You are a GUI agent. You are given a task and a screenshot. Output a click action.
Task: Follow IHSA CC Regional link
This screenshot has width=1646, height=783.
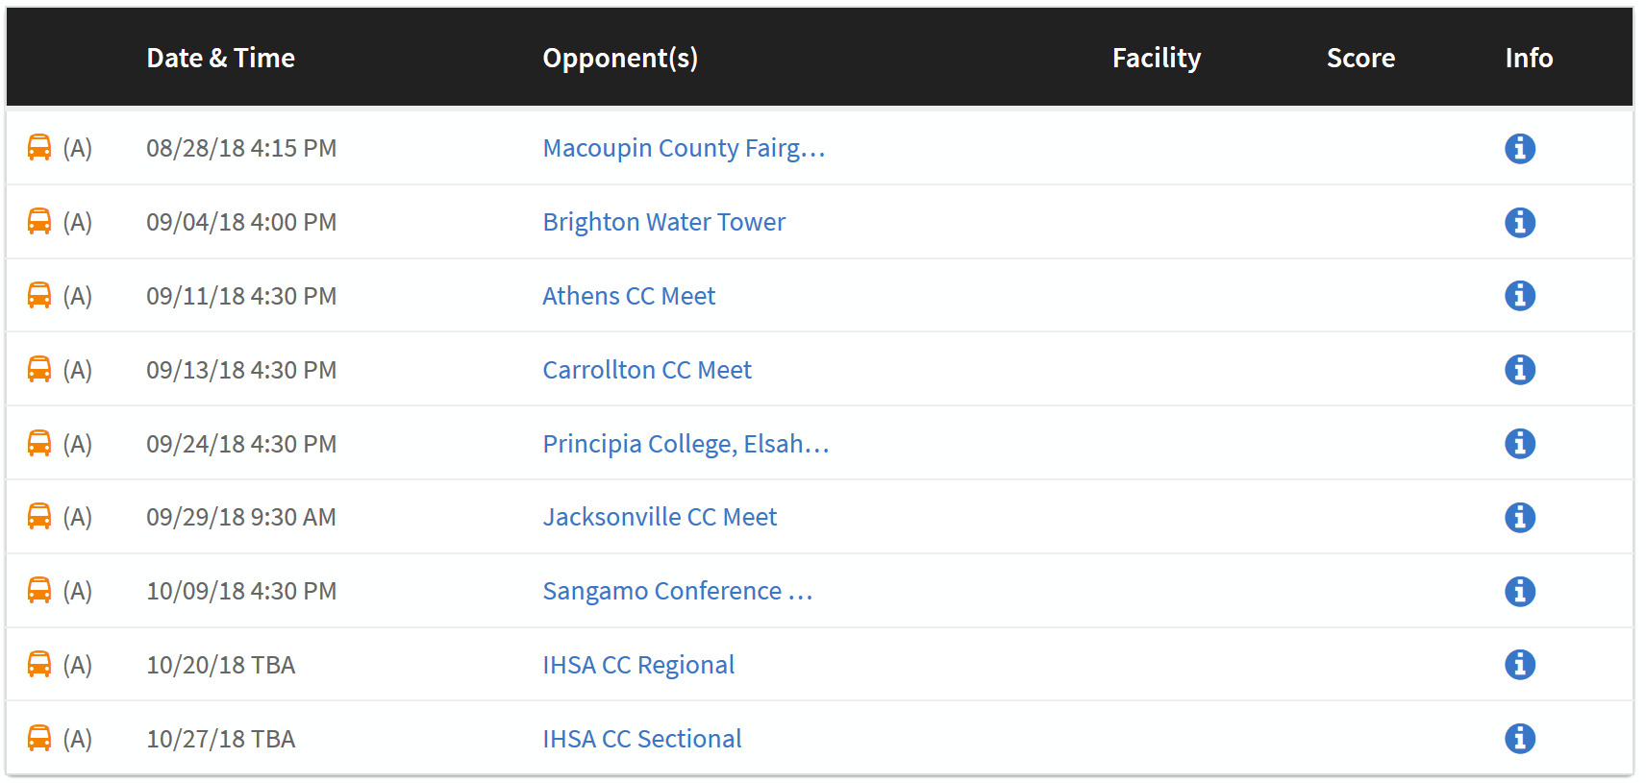(x=638, y=665)
